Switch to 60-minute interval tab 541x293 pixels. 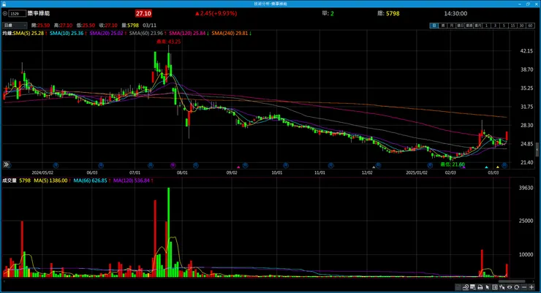(530, 26)
